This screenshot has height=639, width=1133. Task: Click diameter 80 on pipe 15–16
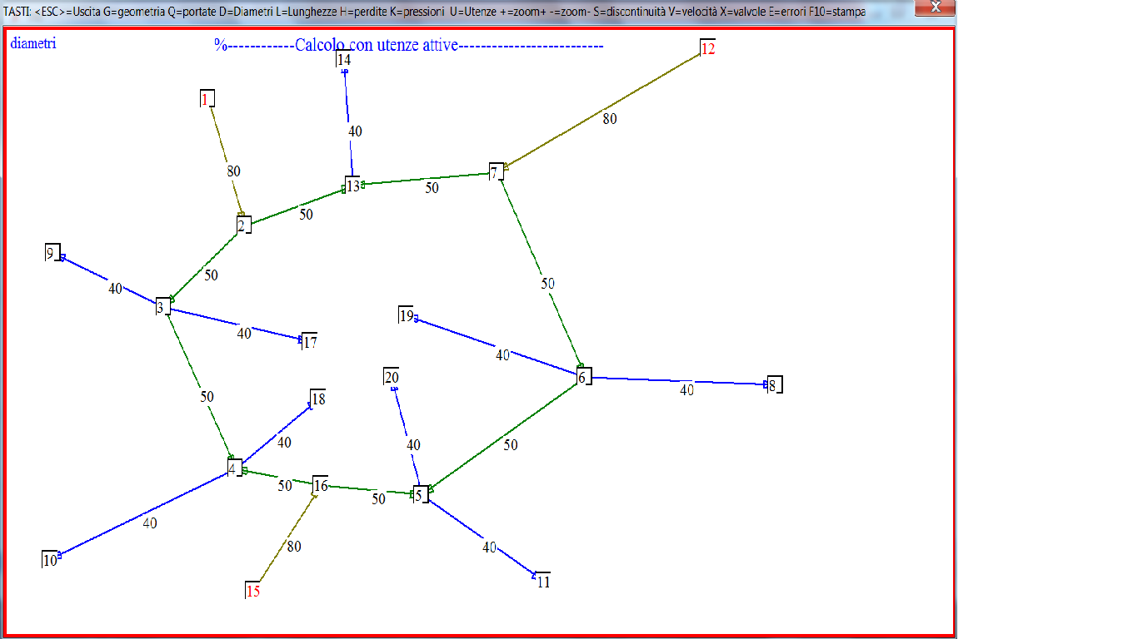point(294,547)
